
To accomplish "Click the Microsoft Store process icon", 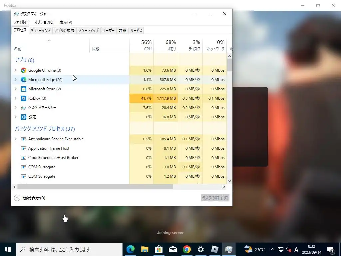I will click(24, 89).
